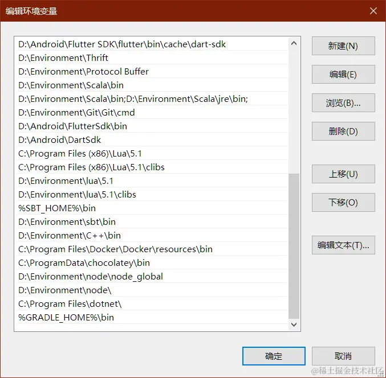Image resolution: width=386 pixels, height=378 pixels.
Task: Select D:\Android\FlutterSdk\bin entry
Action: [152, 126]
